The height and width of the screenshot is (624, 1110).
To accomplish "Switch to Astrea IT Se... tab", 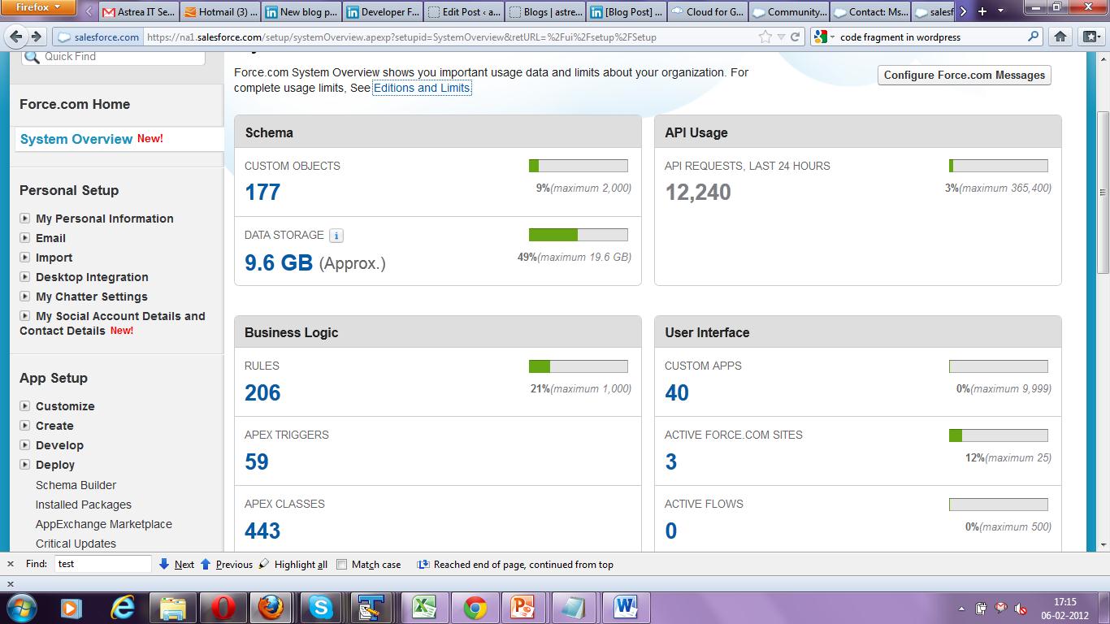I will pyautogui.click(x=138, y=12).
